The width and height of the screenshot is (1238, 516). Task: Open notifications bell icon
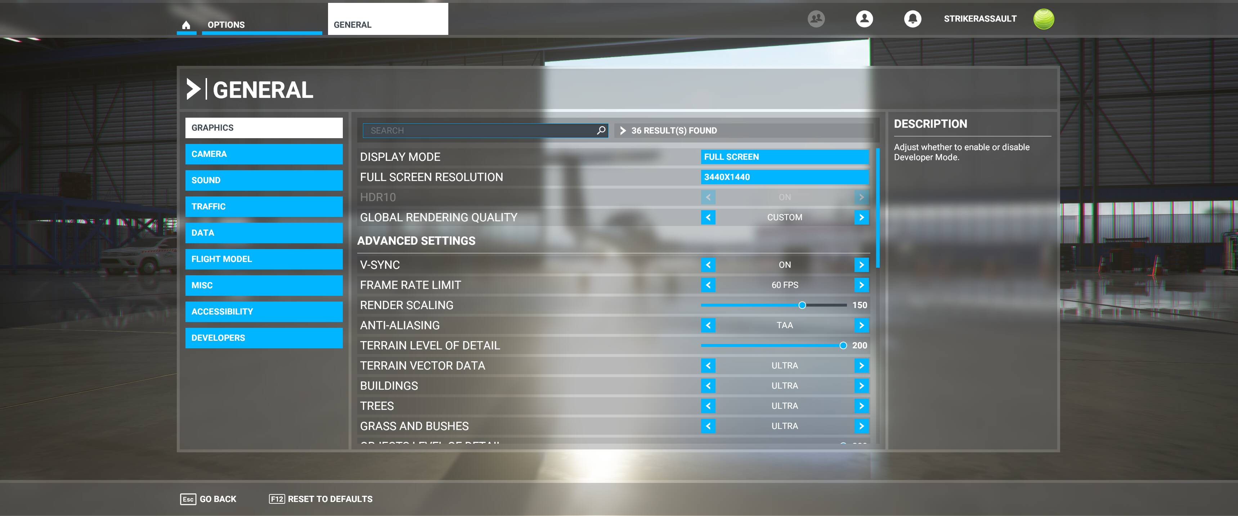tap(912, 19)
